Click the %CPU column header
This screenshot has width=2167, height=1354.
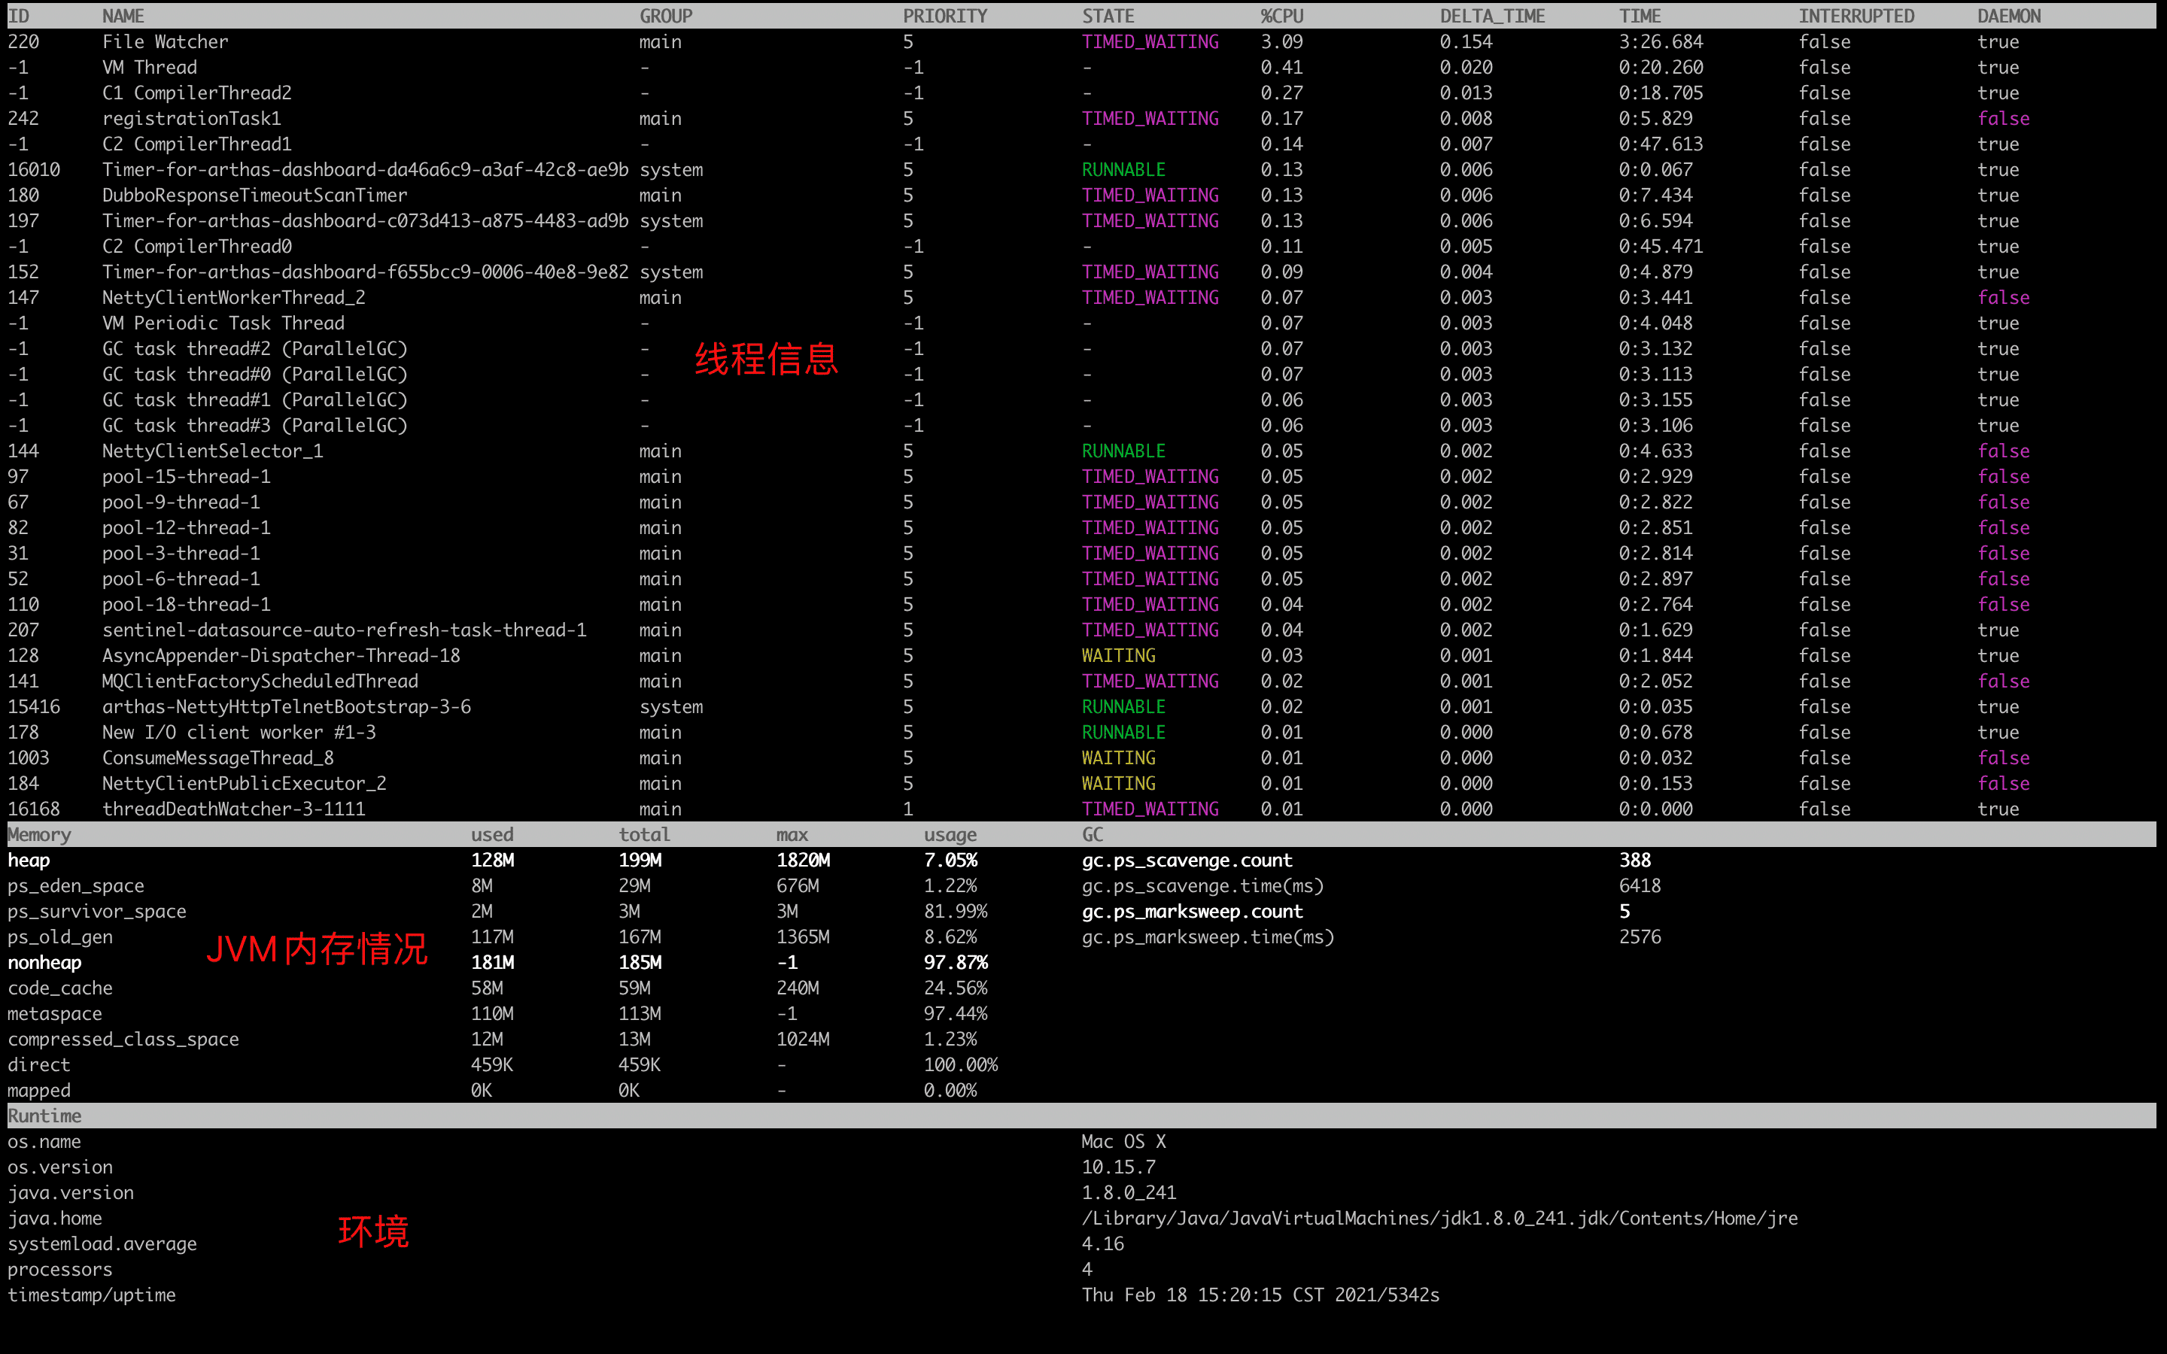click(1281, 16)
